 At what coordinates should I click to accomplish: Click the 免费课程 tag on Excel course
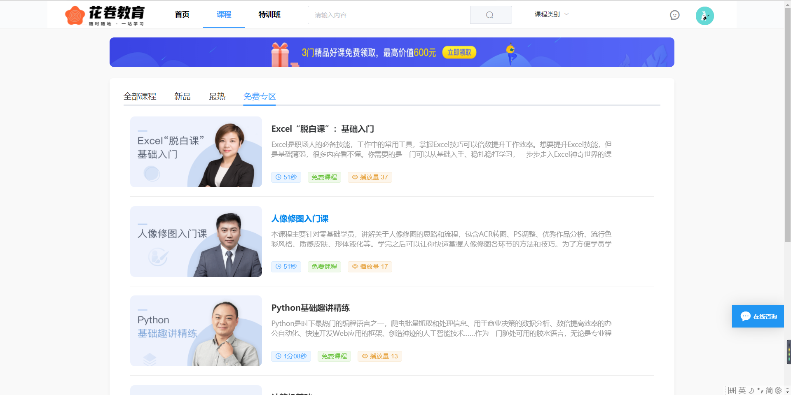coord(324,177)
